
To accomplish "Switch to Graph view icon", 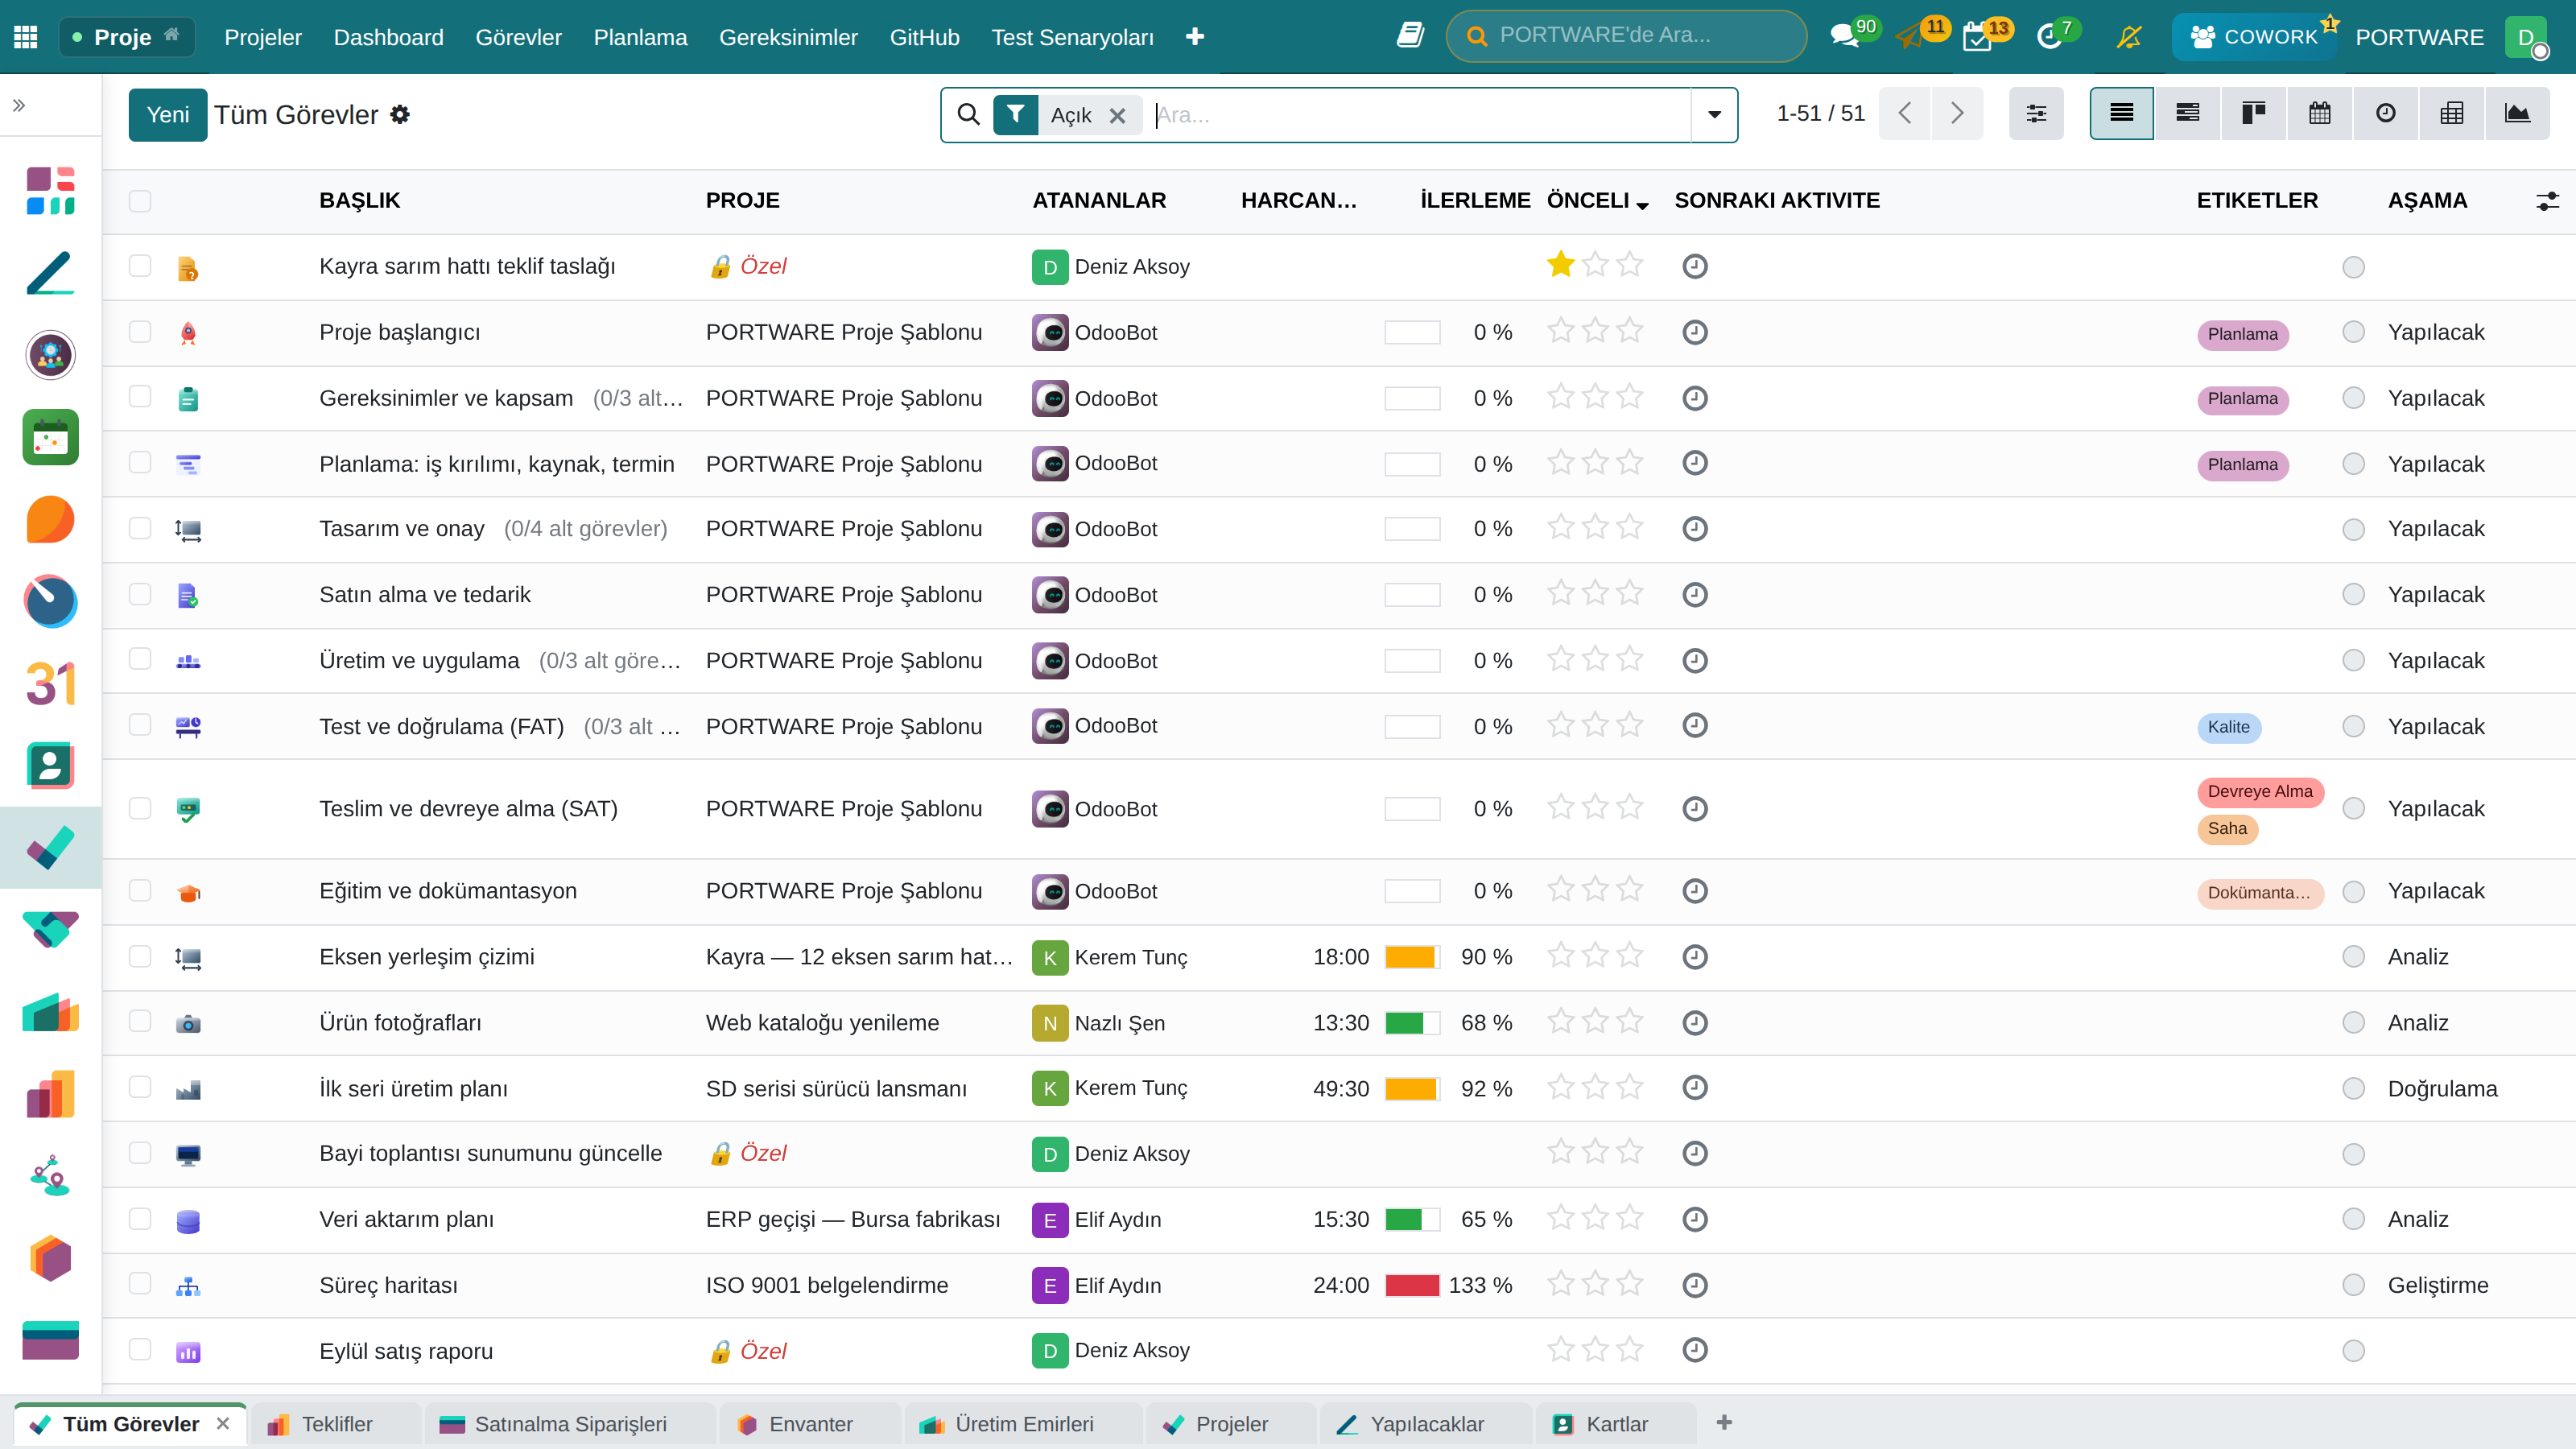I will pos(2517,114).
